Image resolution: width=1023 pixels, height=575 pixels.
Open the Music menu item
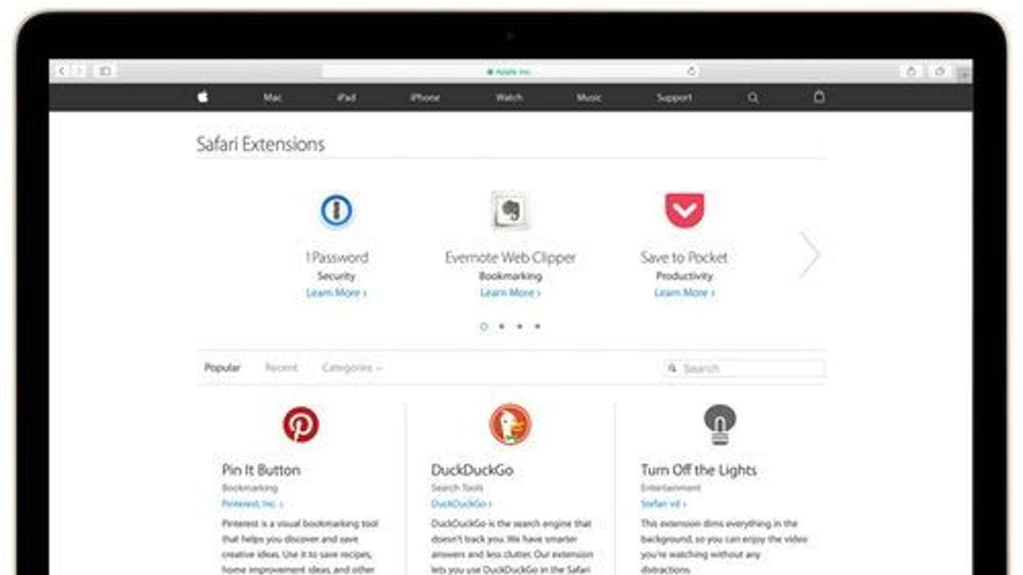tap(589, 97)
